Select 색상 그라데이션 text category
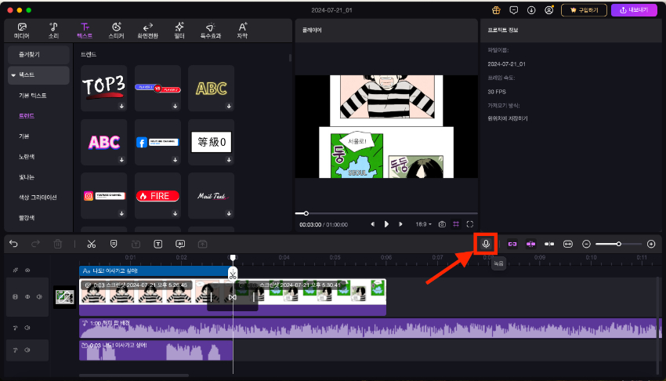This screenshot has width=666, height=381. click(x=38, y=198)
